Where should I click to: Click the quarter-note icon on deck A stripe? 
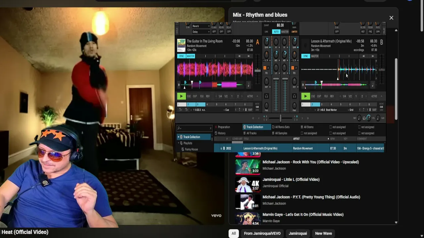tap(248, 85)
